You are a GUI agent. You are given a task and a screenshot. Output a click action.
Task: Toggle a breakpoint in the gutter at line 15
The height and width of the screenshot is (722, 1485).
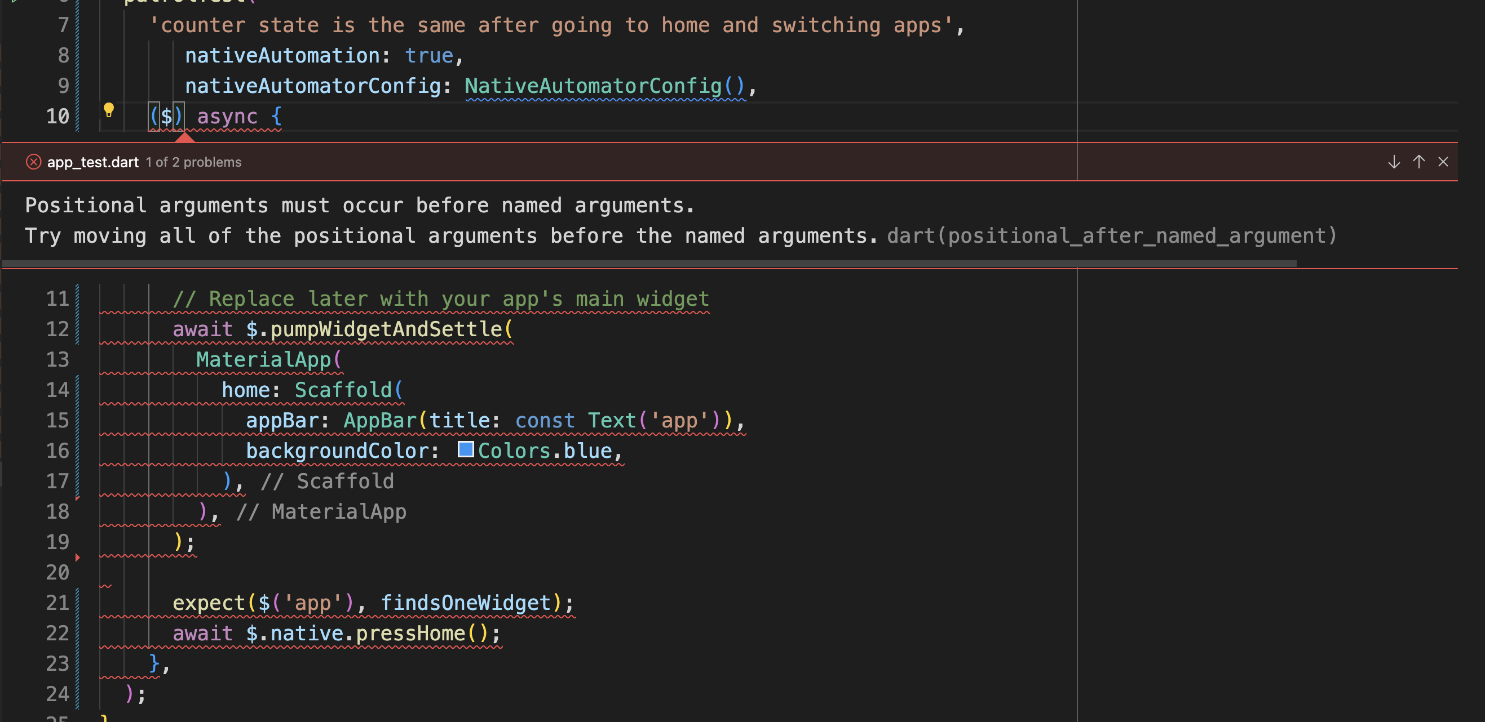[23, 420]
